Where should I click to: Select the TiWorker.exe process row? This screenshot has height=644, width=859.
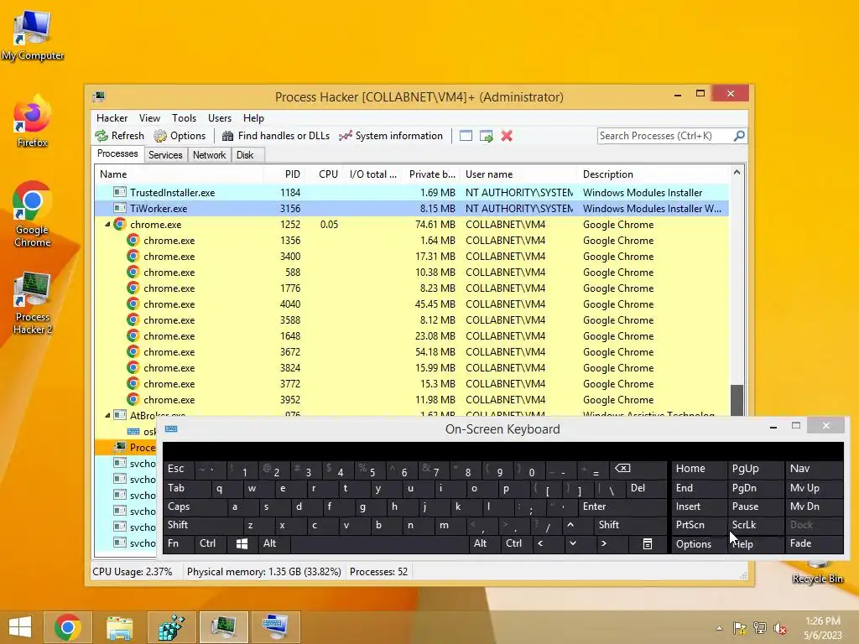(411, 209)
